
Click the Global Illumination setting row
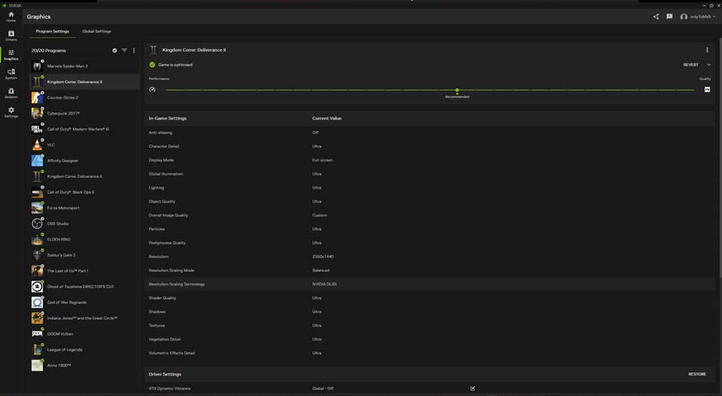click(x=430, y=174)
